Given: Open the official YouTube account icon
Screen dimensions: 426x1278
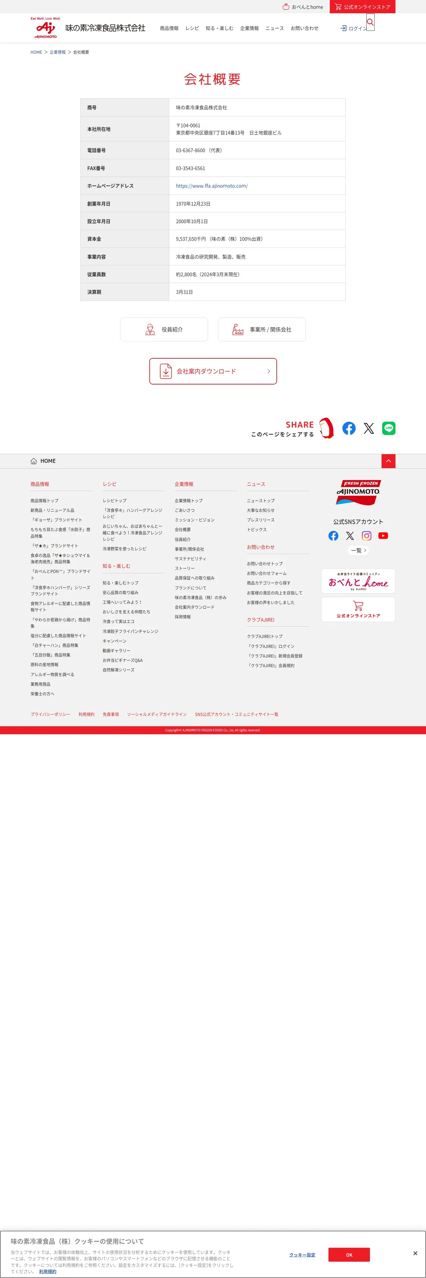Looking at the screenshot, I should click(x=383, y=536).
